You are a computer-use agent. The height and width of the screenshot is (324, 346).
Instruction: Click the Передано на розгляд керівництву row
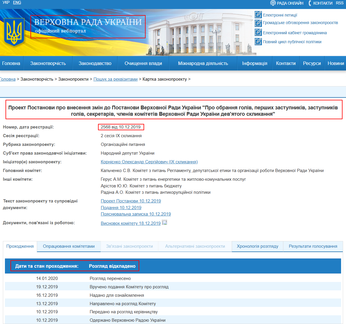[173, 312]
